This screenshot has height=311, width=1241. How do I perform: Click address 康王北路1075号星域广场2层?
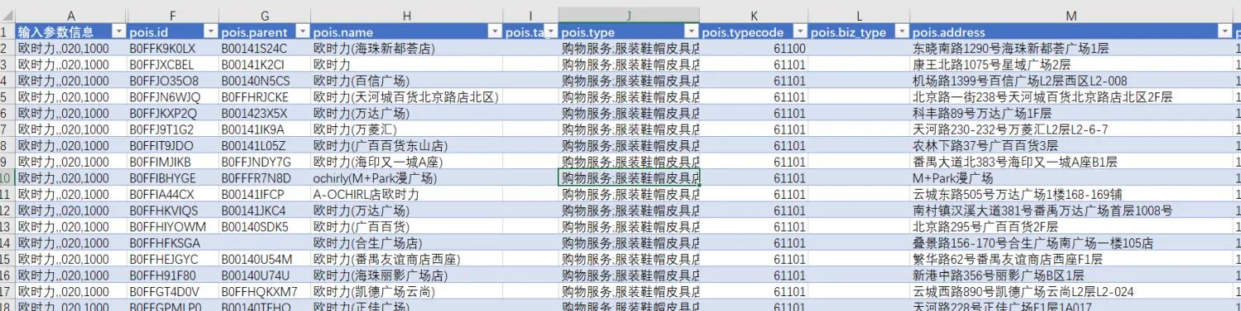[991, 64]
